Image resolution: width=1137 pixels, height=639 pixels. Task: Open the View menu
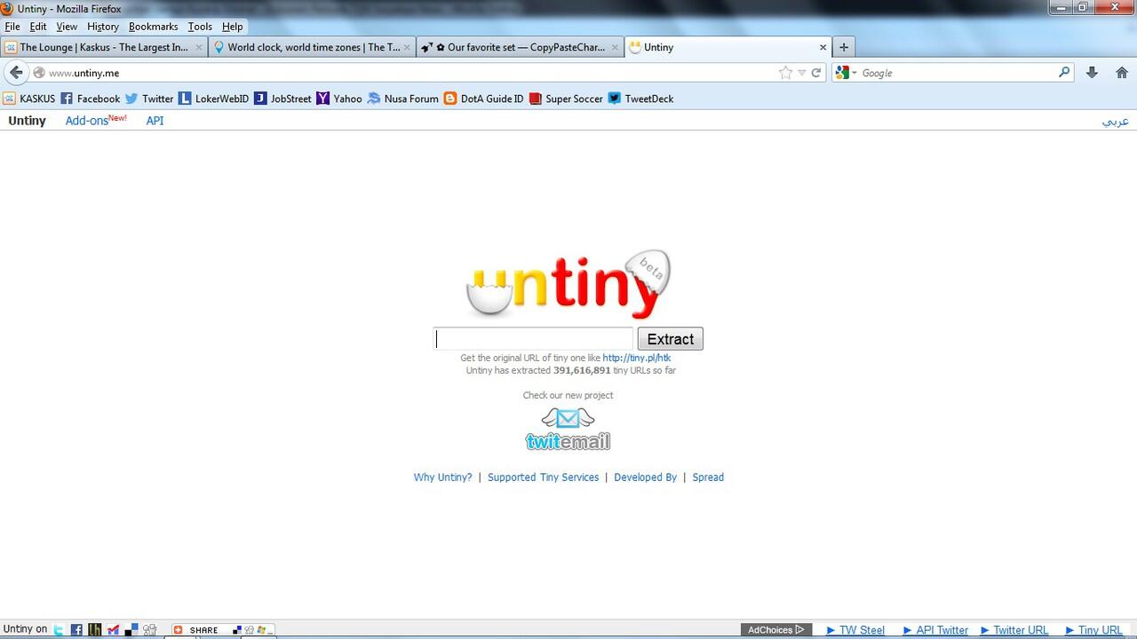coord(67,27)
